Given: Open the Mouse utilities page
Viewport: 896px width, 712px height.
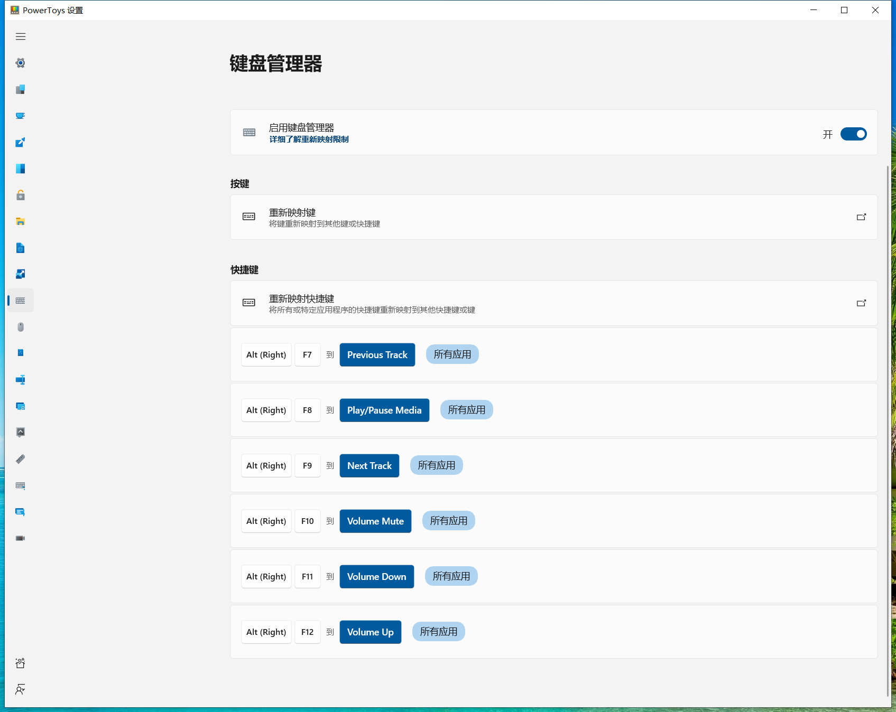Looking at the screenshot, I should pyautogui.click(x=21, y=327).
